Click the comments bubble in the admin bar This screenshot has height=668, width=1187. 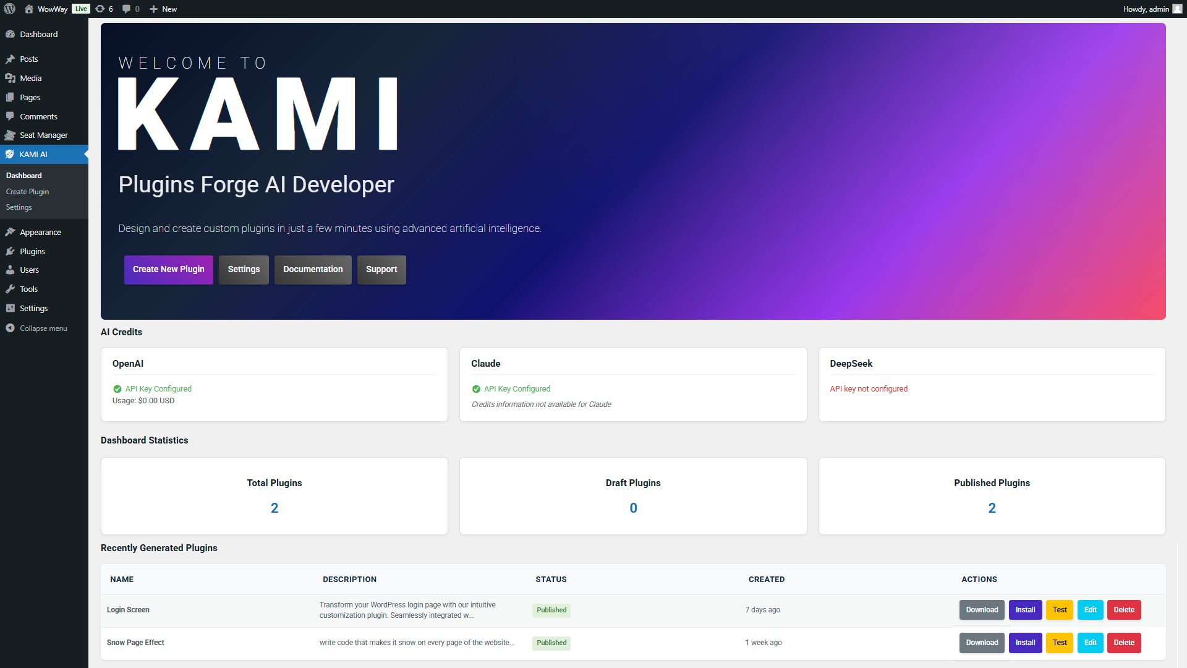126,9
